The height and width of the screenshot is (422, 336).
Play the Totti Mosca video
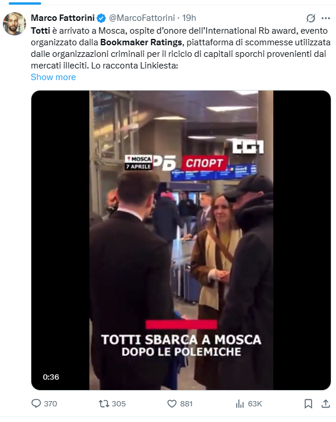181,240
